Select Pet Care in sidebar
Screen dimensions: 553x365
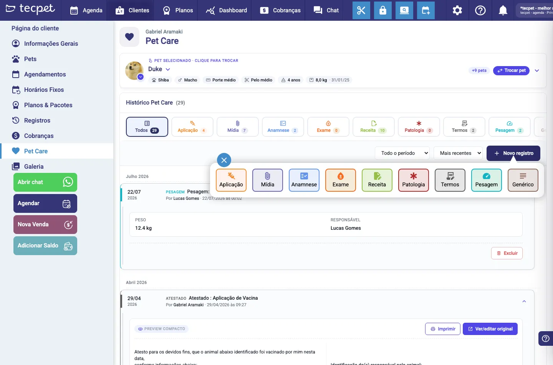[x=57, y=151]
